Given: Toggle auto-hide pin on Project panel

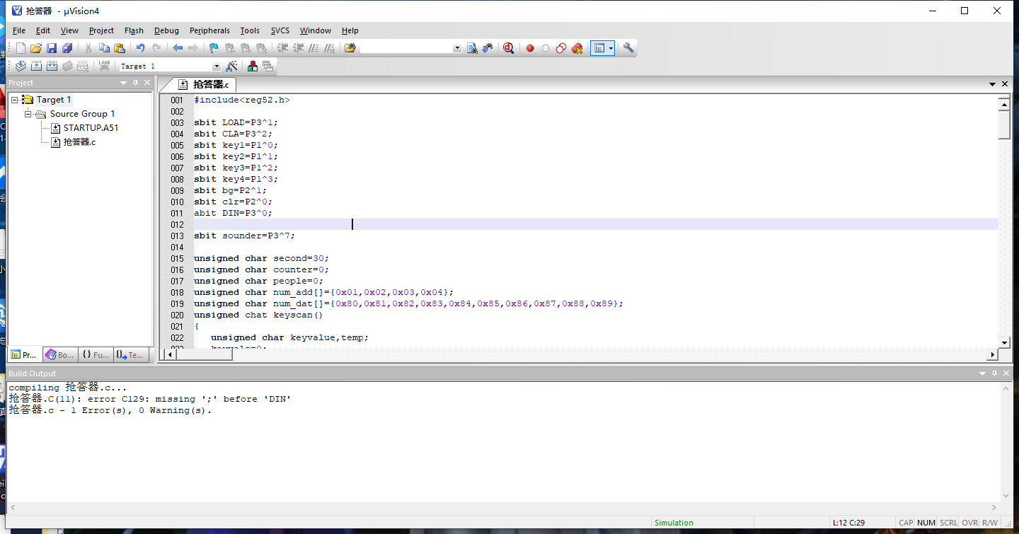Looking at the screenshot, I should (135, 83).
